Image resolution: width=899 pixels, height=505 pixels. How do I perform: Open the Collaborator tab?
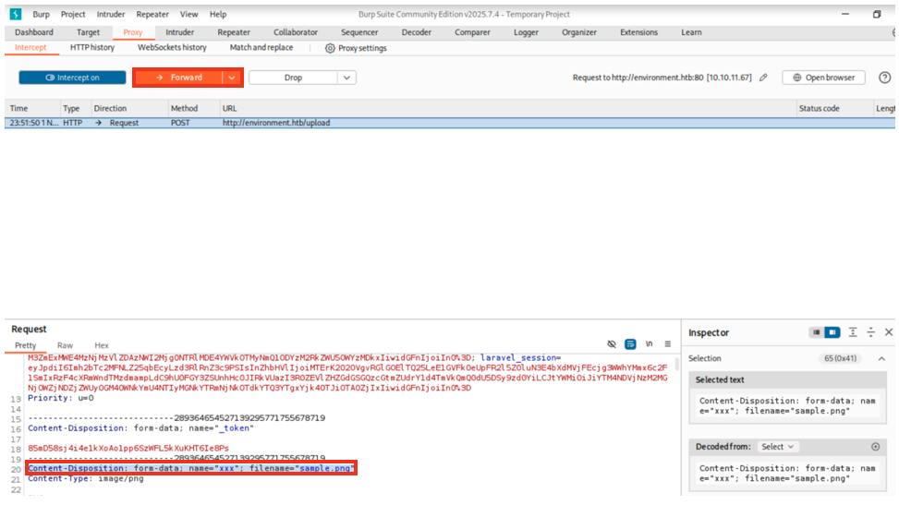click(x=296, y=32)
